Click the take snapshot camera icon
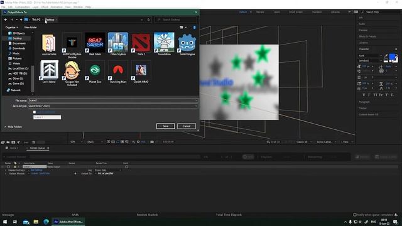402x226 pixels. point(152,142)
